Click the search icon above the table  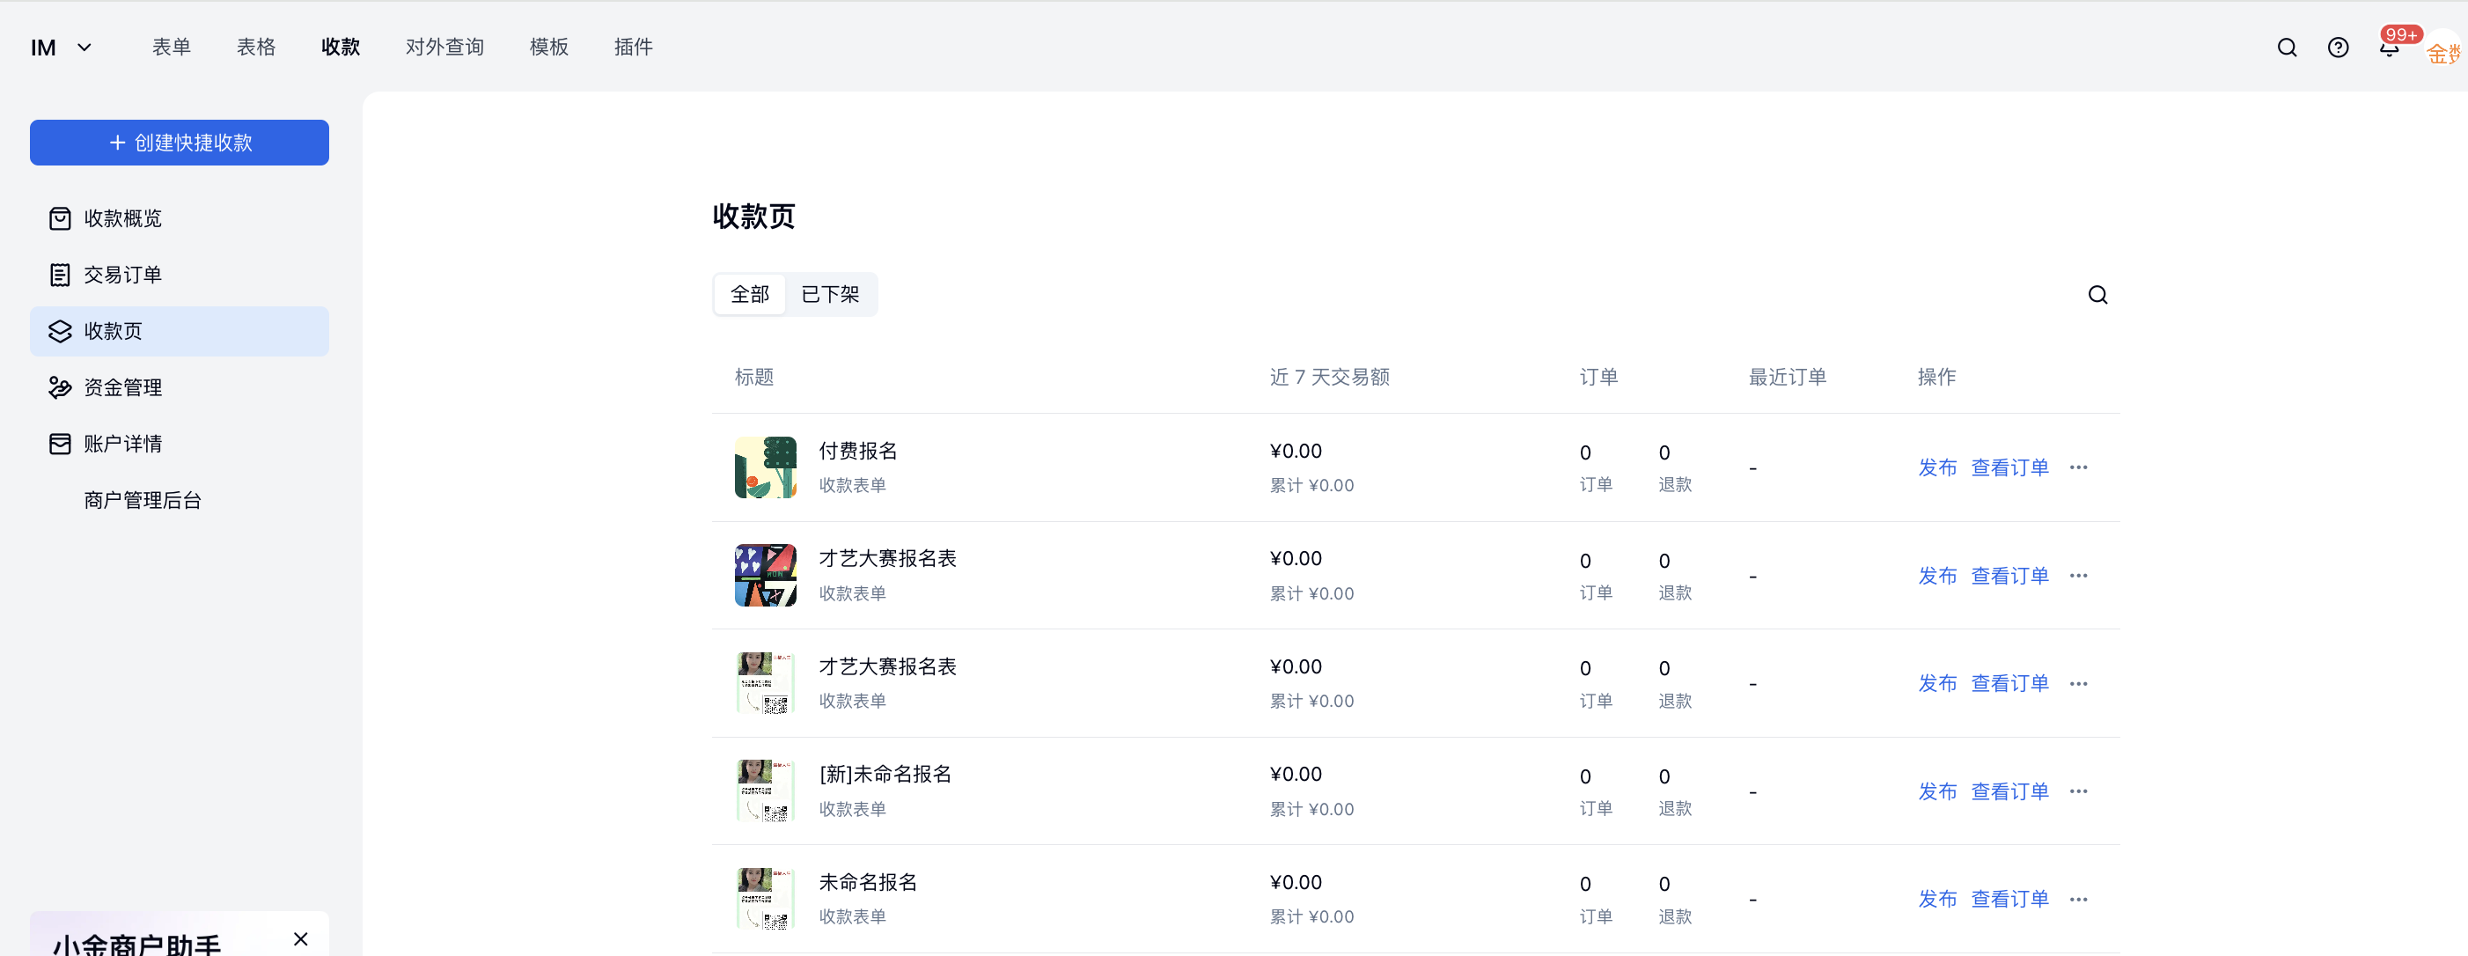[2097, 295]
